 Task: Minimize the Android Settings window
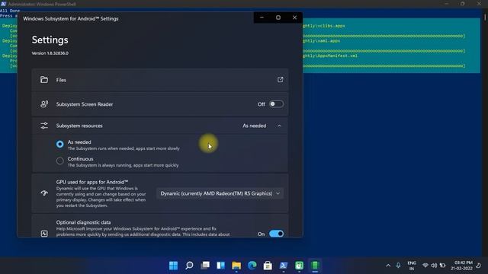coord(262,18)
